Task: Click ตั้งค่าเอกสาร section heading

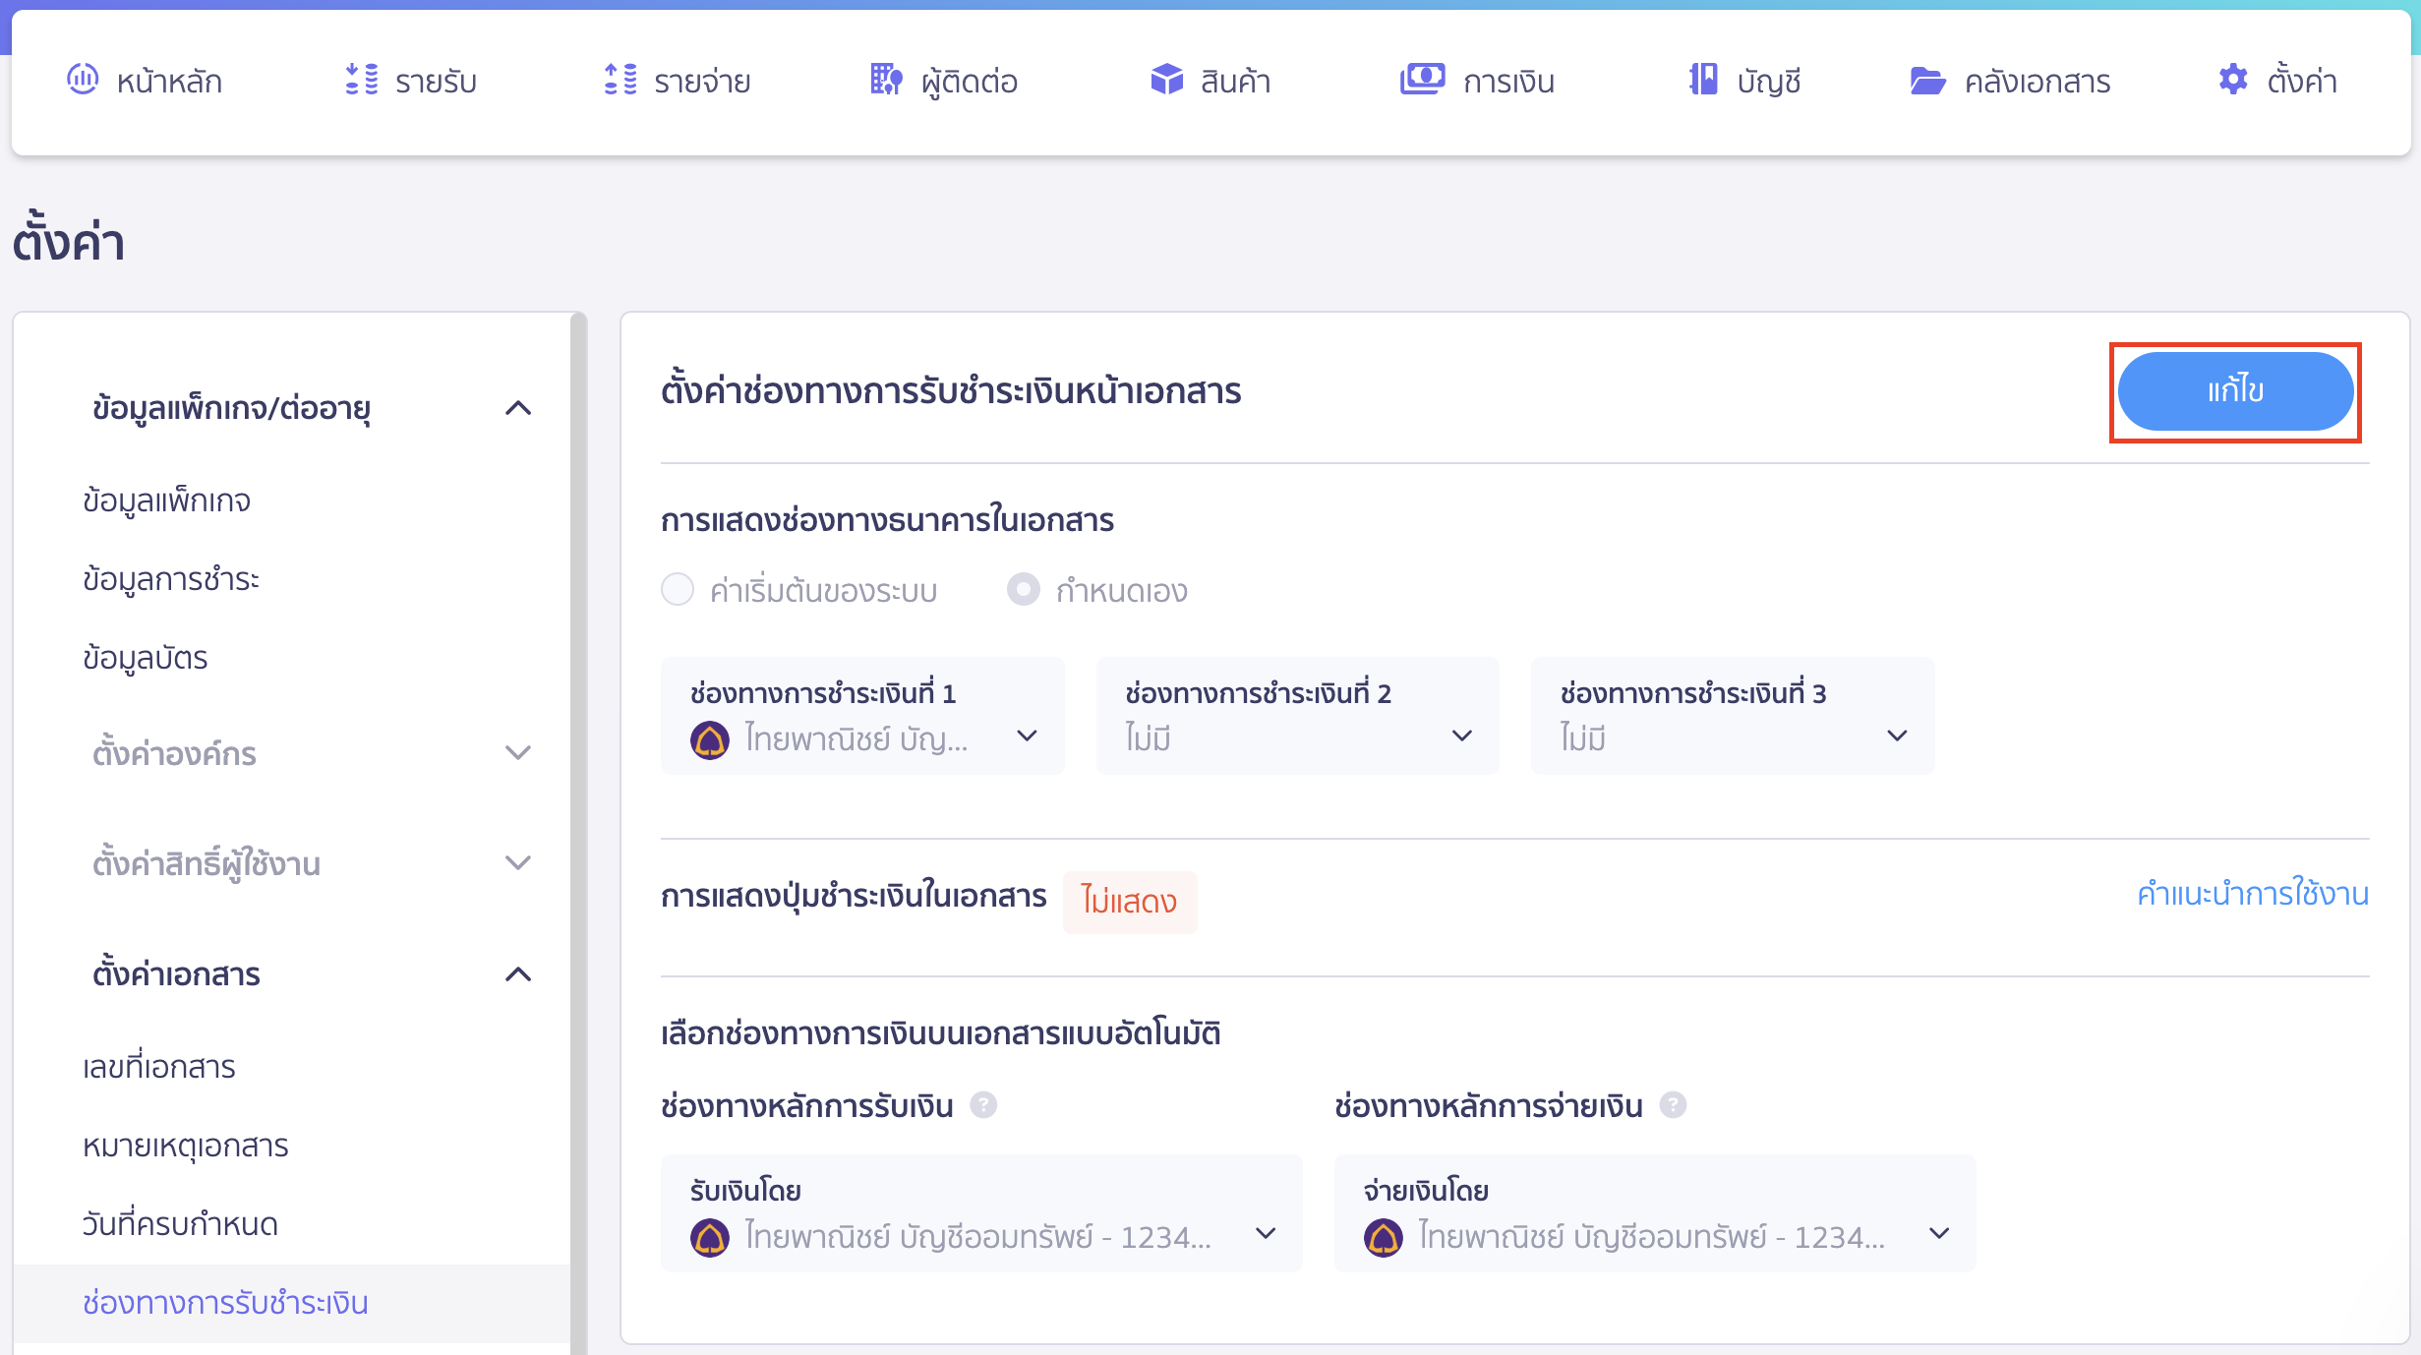Action: pos(176,974)
